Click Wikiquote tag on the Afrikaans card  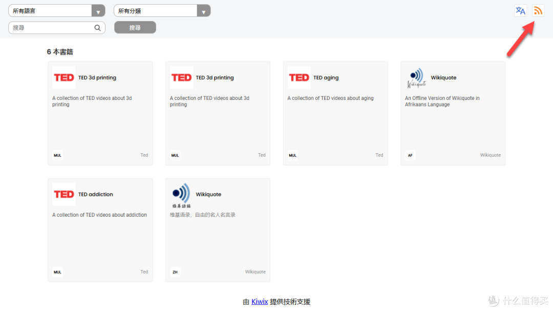point(490,155)
